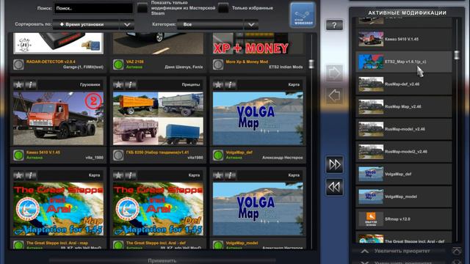470x264 pixels.
Task: Click the mod browser scrollbar handle
Action: tap(311, 64)
